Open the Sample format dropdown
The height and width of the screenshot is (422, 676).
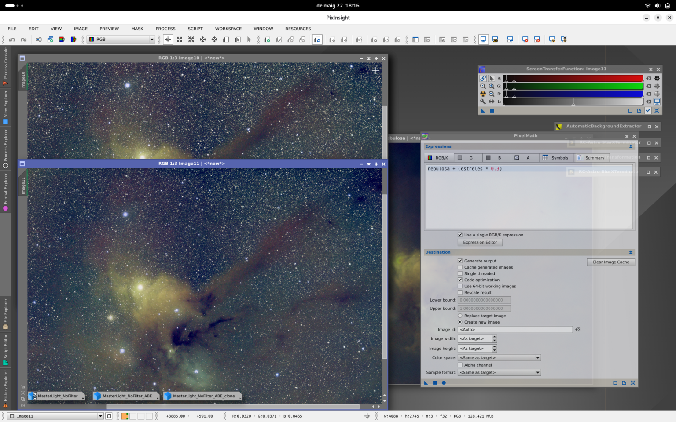499,372
